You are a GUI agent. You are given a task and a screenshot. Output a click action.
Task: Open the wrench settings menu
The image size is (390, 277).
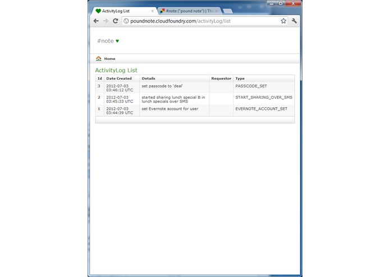click(294, 21)
